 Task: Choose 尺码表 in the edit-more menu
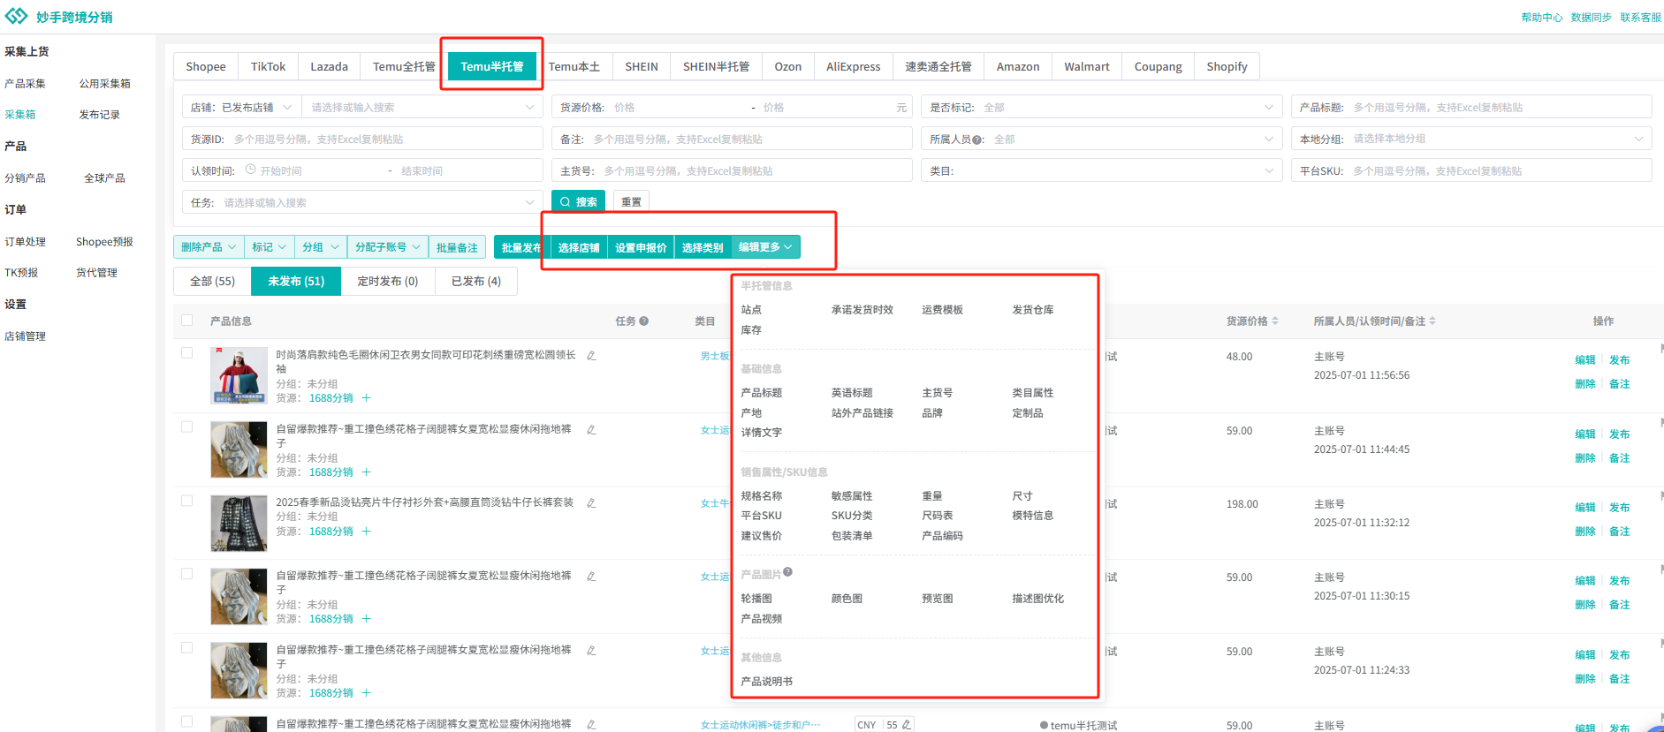click(x=937, y=516)
